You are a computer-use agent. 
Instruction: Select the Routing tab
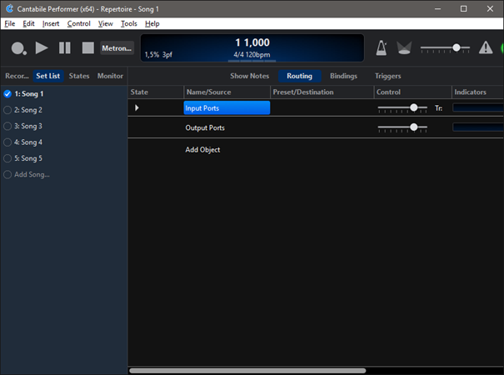[300, 76]
